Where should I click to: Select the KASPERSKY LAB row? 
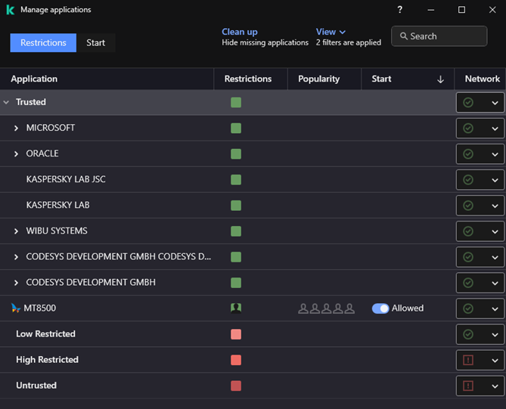point(253,206)
